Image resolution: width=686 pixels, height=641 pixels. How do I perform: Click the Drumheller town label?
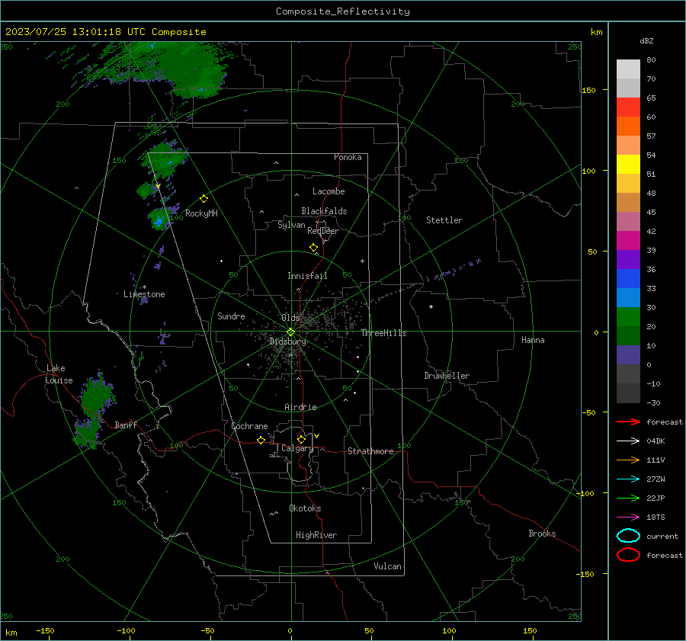(x=447, y=376)
